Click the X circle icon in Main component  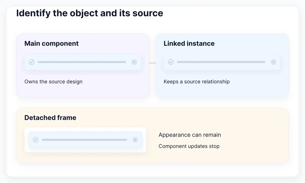coord(134,62)
